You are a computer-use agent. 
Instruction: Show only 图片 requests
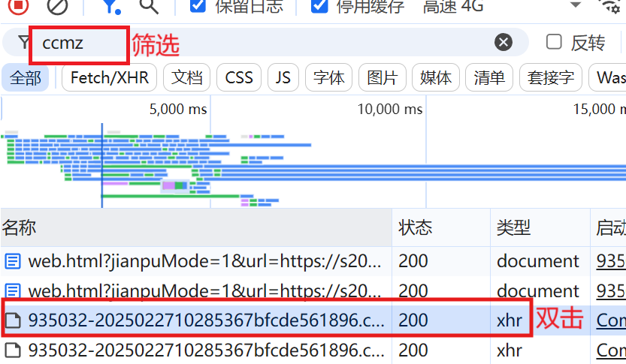[x=383, y=77]
